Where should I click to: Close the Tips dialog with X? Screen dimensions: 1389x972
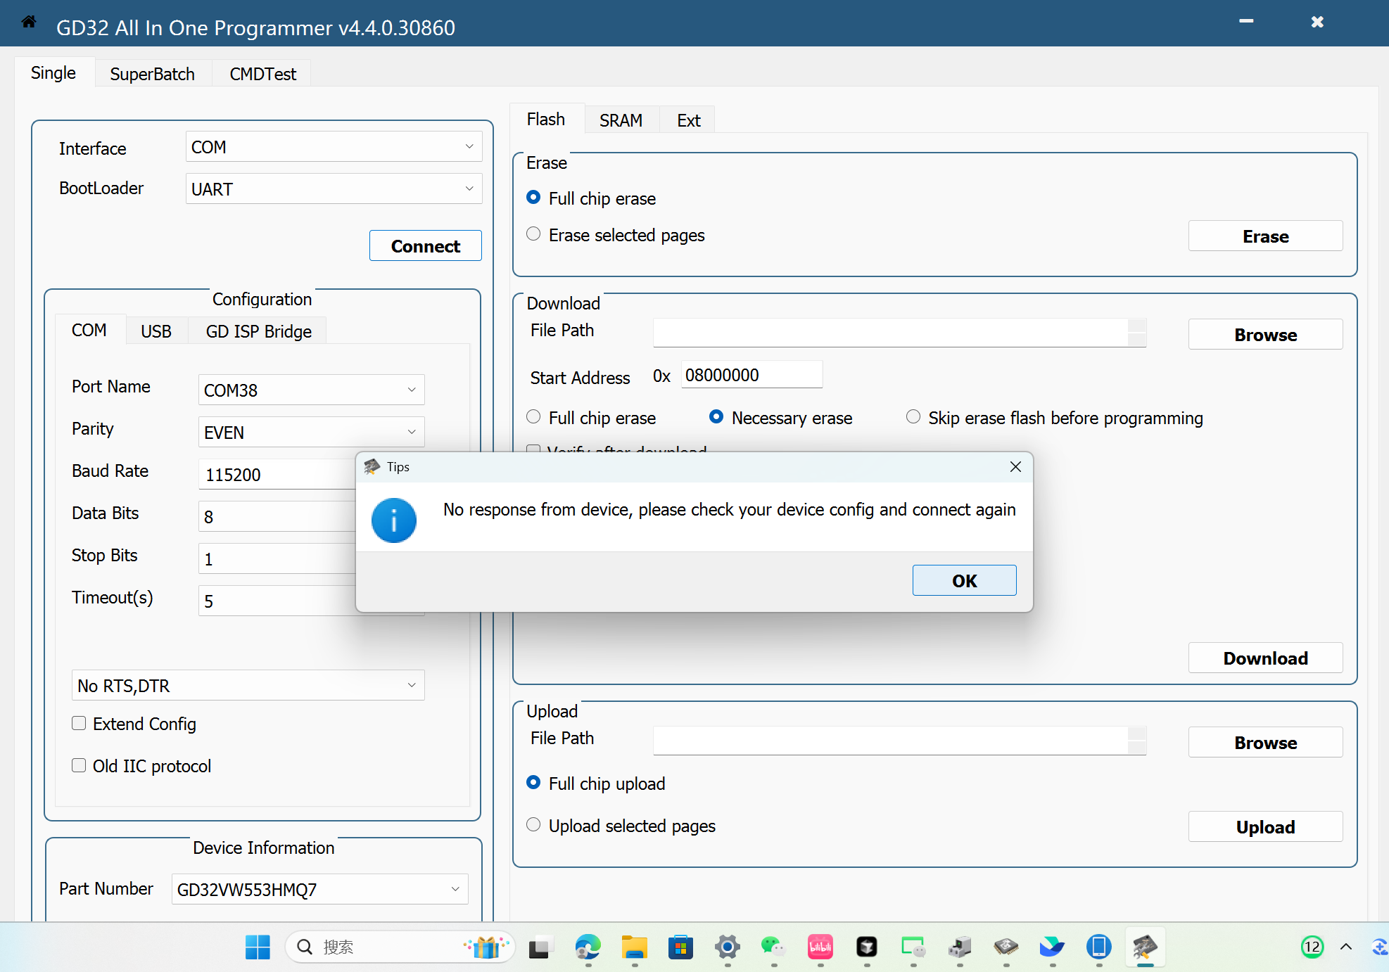click(1015, 467)
